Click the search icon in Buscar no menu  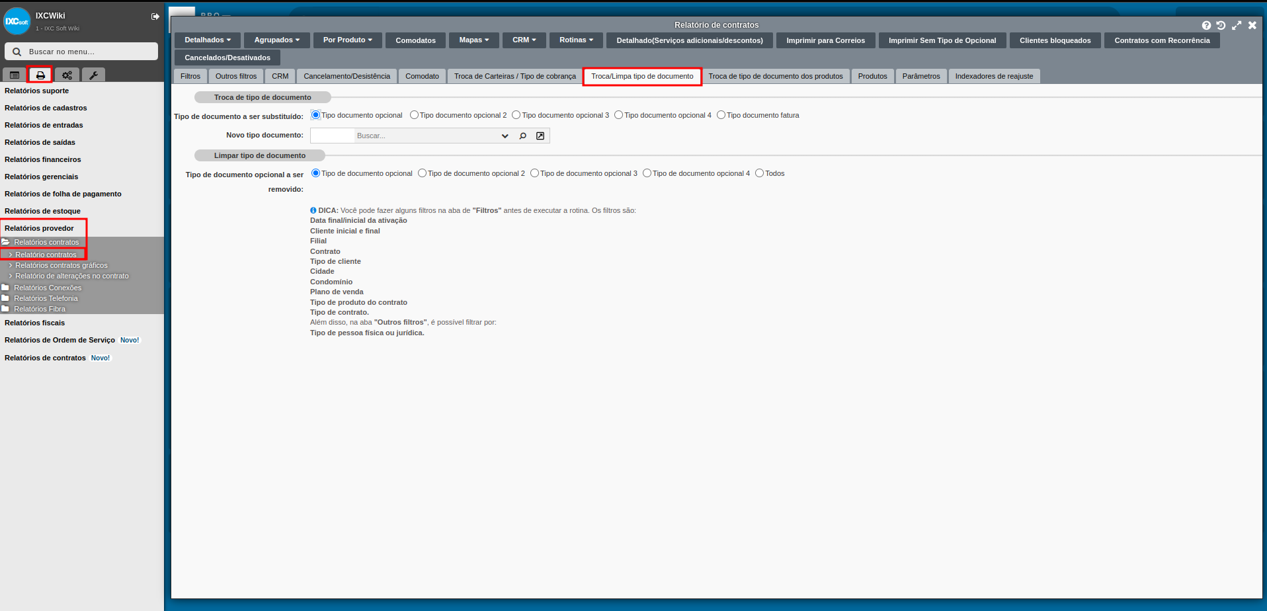coord(17,52)
